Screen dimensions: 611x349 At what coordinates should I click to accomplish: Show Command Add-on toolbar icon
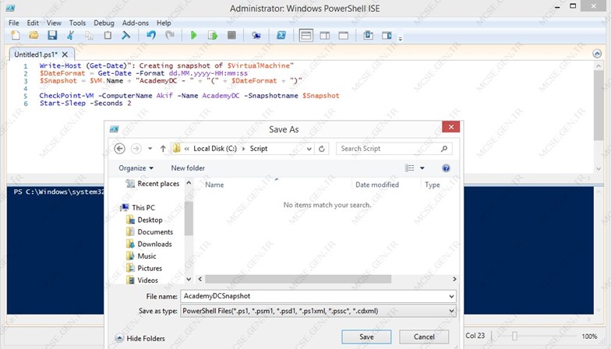[x=387, y=36]
